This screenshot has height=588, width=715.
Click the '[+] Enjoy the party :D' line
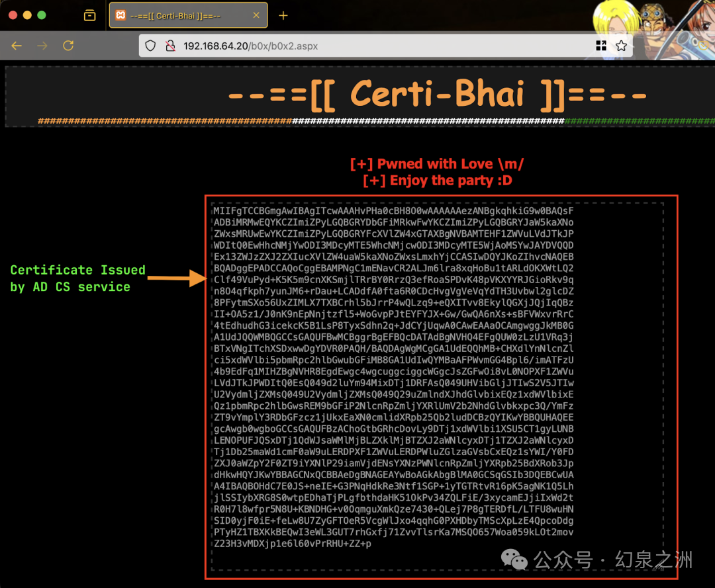[x=438, y=181]
